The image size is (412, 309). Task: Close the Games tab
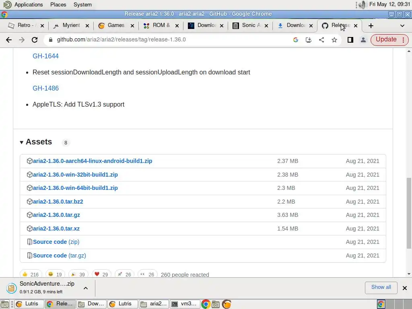click(132, 25)
